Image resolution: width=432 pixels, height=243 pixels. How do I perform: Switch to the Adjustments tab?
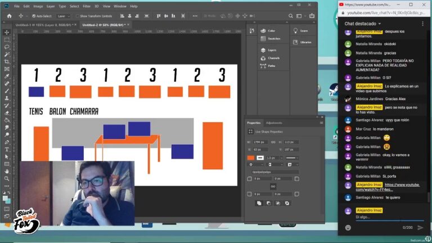tap(274, 123)
